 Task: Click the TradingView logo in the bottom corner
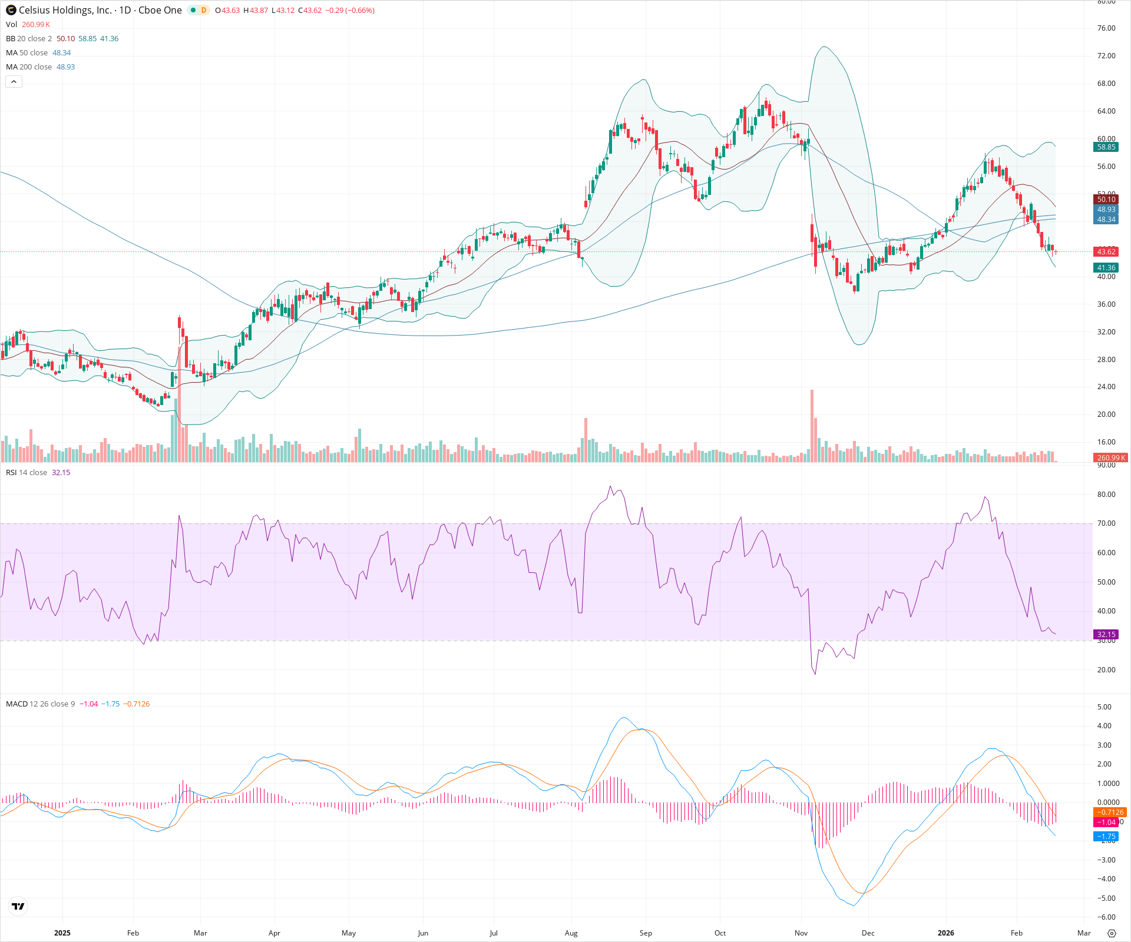18,906
